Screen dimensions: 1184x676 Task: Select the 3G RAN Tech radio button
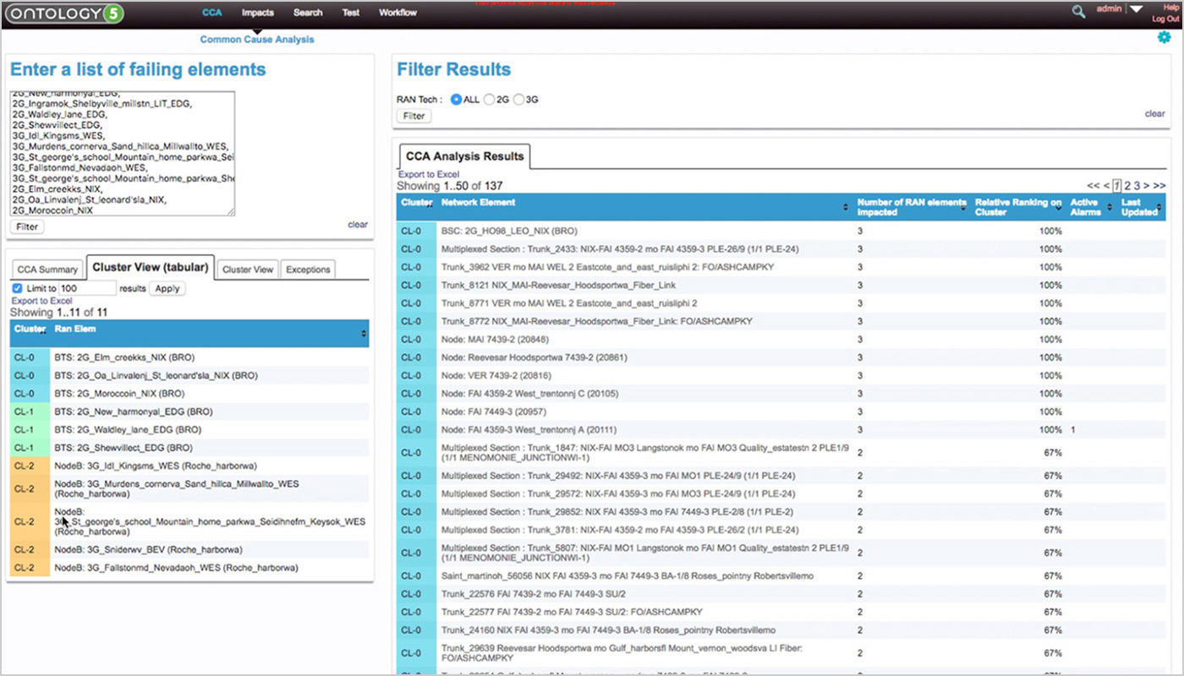[x=519, y=99]
